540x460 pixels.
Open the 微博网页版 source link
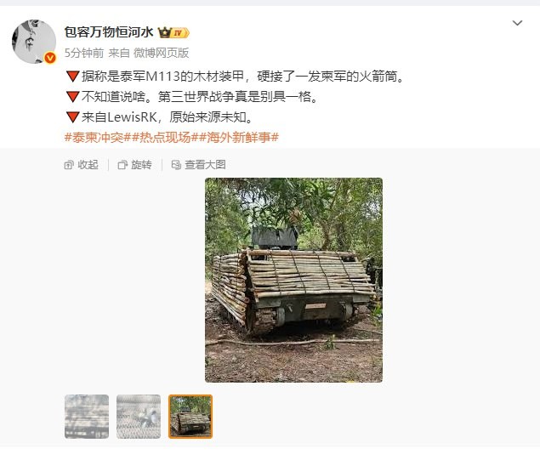pyautogui.click(x=162, y=53)
